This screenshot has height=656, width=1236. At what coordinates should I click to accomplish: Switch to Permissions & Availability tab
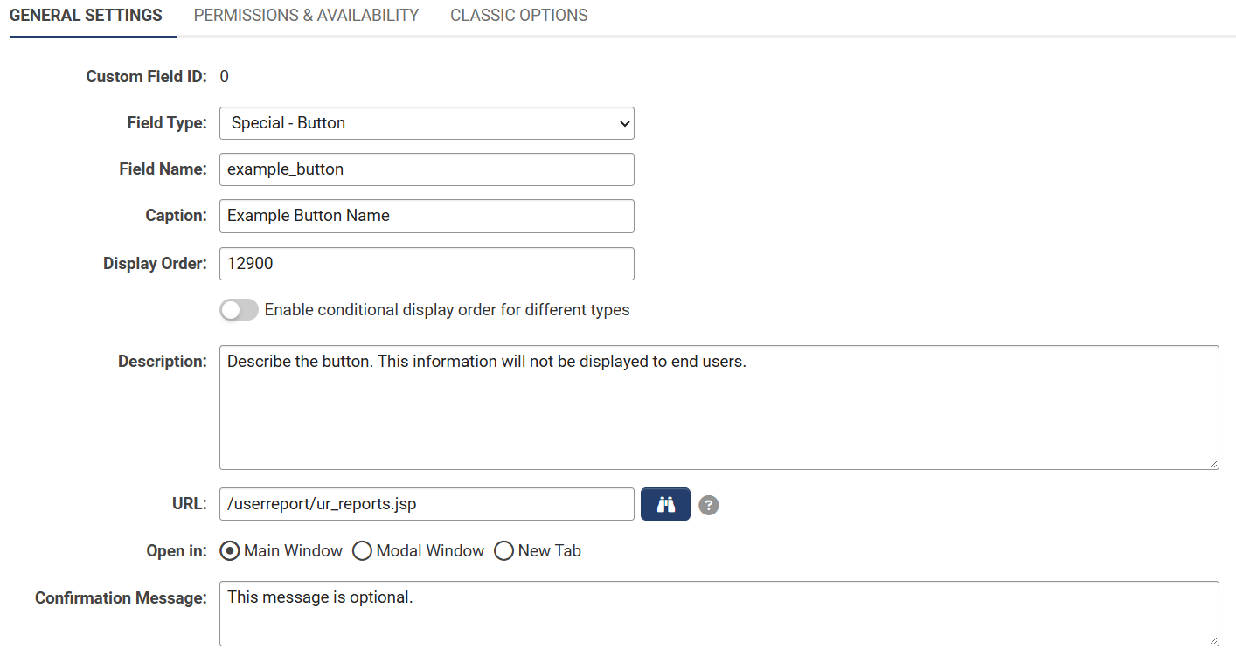click(x=306, y=16)
